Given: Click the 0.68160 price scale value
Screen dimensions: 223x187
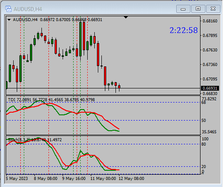Looking at the screenshot, I should click(210, 21).
